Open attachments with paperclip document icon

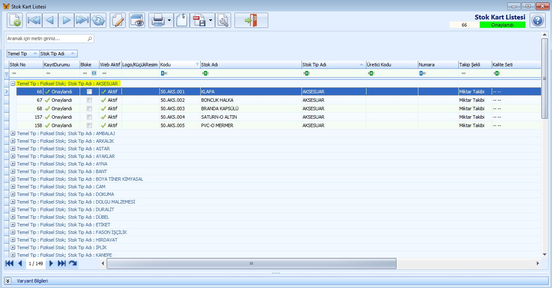[x=182, y=20]
